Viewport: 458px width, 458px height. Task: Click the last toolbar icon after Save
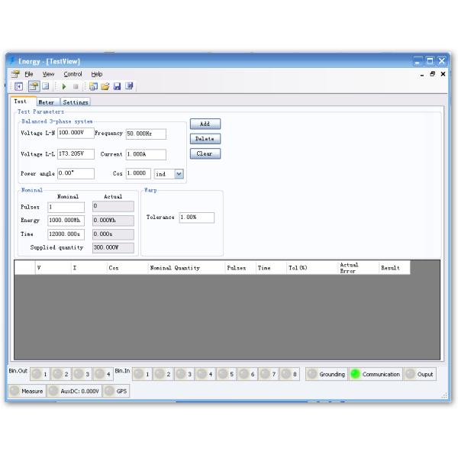point(129,86)
